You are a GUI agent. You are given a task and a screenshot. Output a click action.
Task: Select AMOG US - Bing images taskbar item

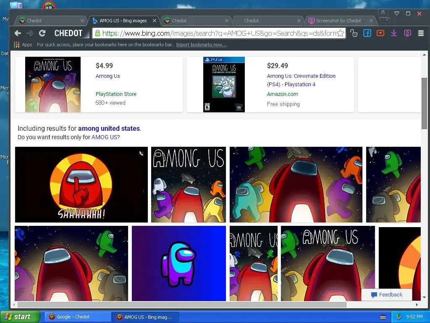(145, 317)
